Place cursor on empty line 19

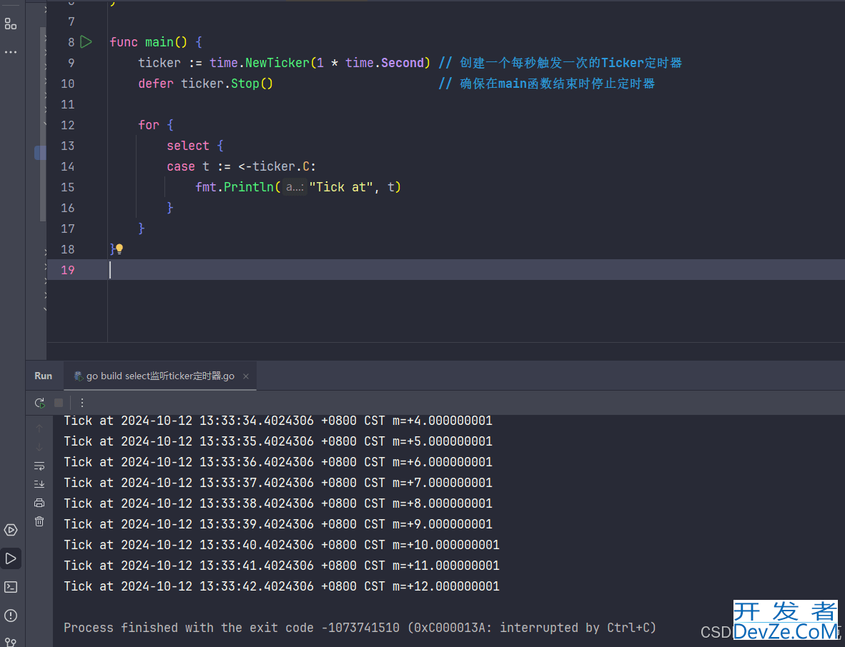click(446, 270)
